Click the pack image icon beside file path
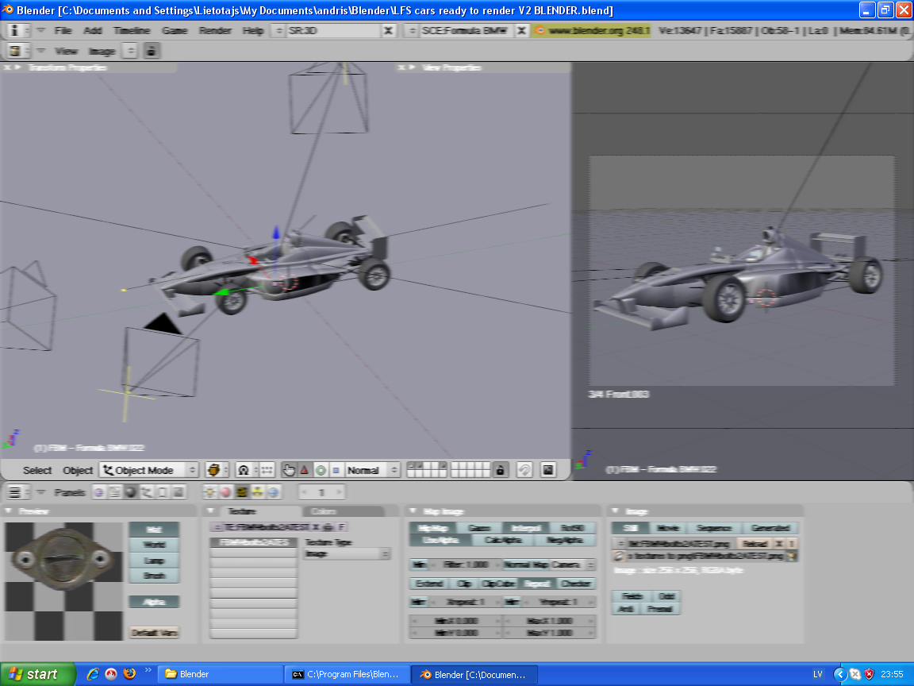This screenshot has height=686, width=914. [x=792, y=556]
